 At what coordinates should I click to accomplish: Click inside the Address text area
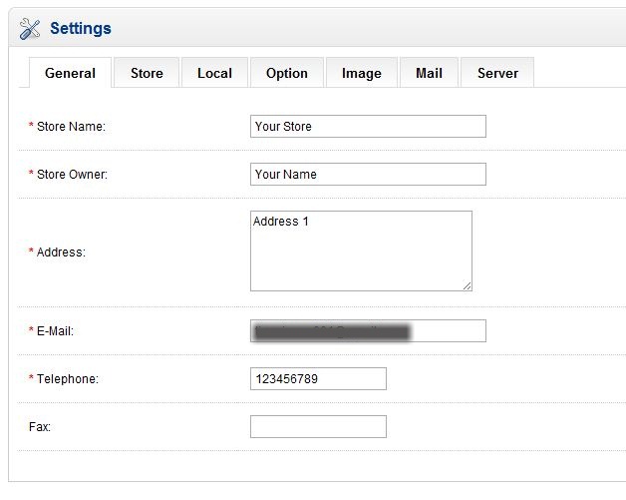pos(360,251)
